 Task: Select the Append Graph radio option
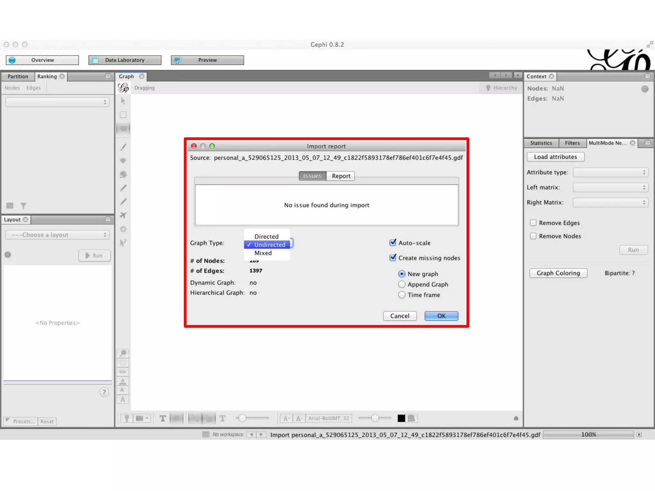(x=402, y=284)
